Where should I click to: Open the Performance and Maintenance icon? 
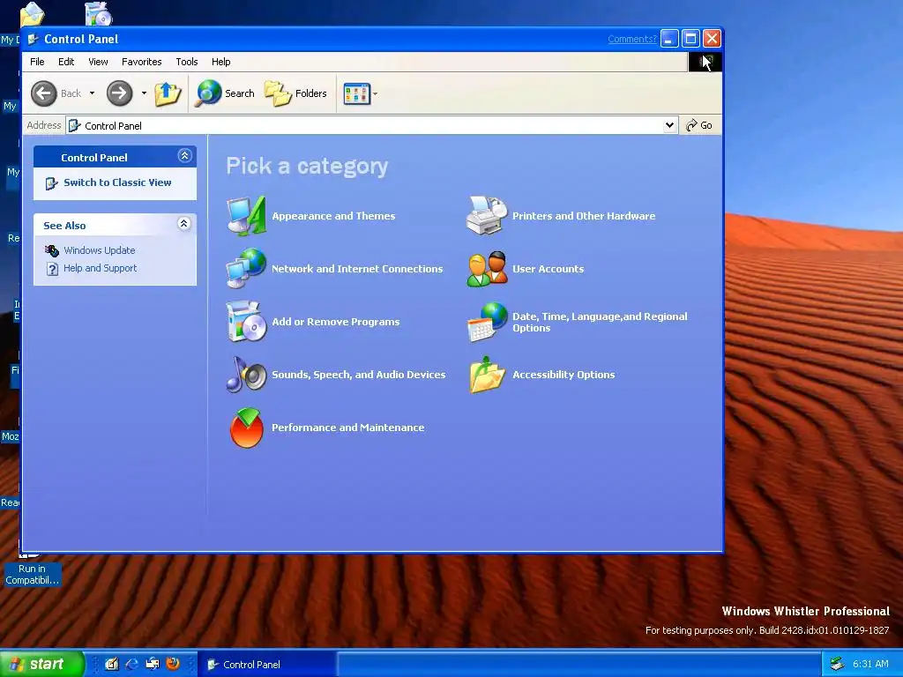(247, 428)
